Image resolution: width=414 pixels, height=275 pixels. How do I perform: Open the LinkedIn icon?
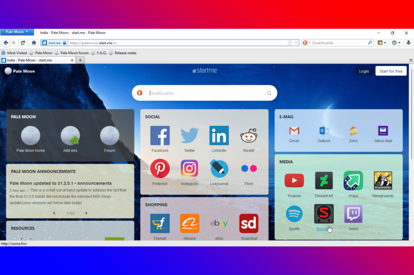219,135
